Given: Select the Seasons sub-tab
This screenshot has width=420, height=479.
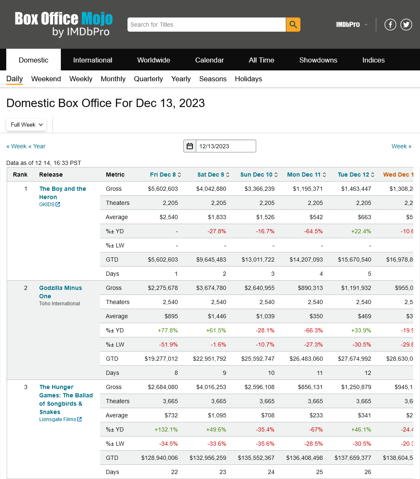Looking at the screenshot, I should coord(213,79).
